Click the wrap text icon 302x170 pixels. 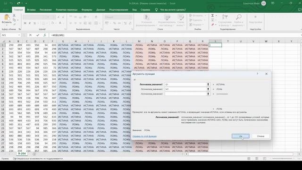point(96,17)
